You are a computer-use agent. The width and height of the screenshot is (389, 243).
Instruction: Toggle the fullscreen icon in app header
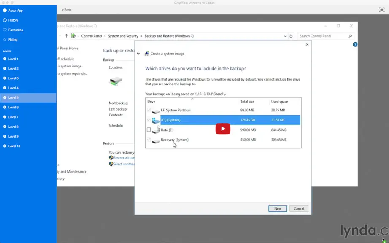coord(381,10)
